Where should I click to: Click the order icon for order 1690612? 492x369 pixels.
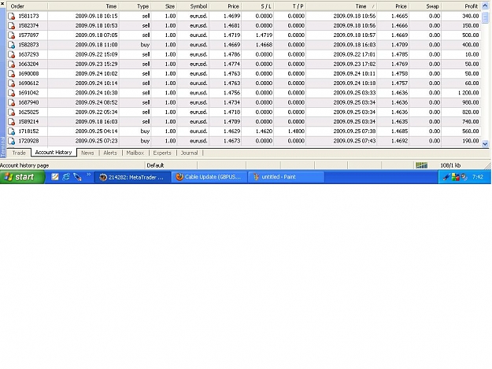pos(12,83)
